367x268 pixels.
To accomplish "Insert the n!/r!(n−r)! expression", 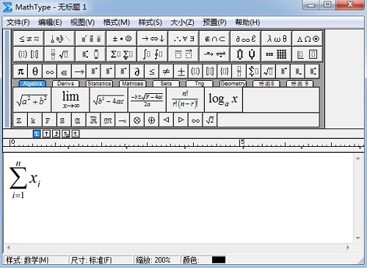I will coord(185,100).
